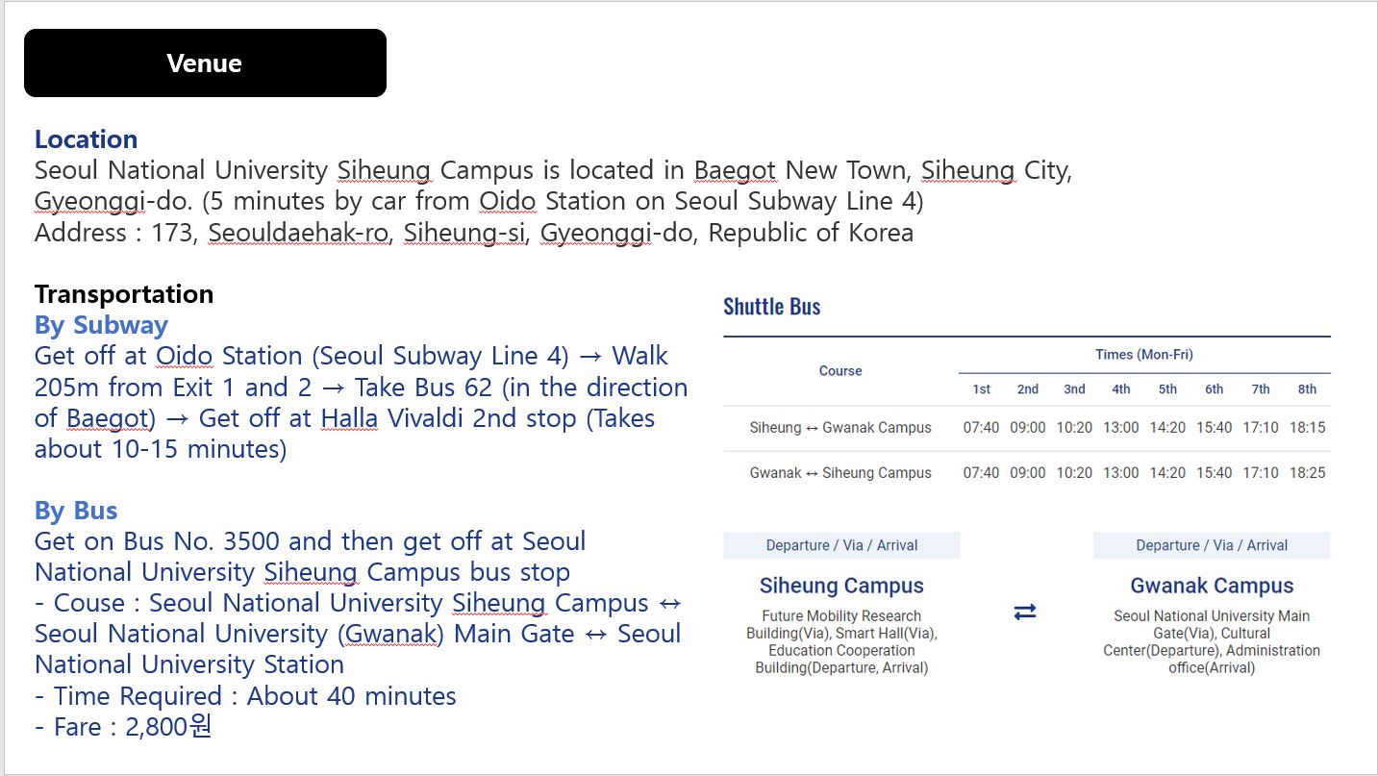Select the By Subway heading
The image size is (1378, 776).
(101, 325)
